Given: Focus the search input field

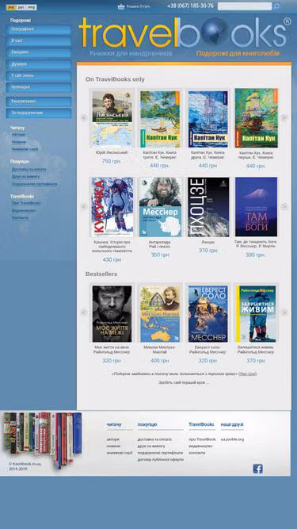Looking at the screenshot, I should 245,6.
